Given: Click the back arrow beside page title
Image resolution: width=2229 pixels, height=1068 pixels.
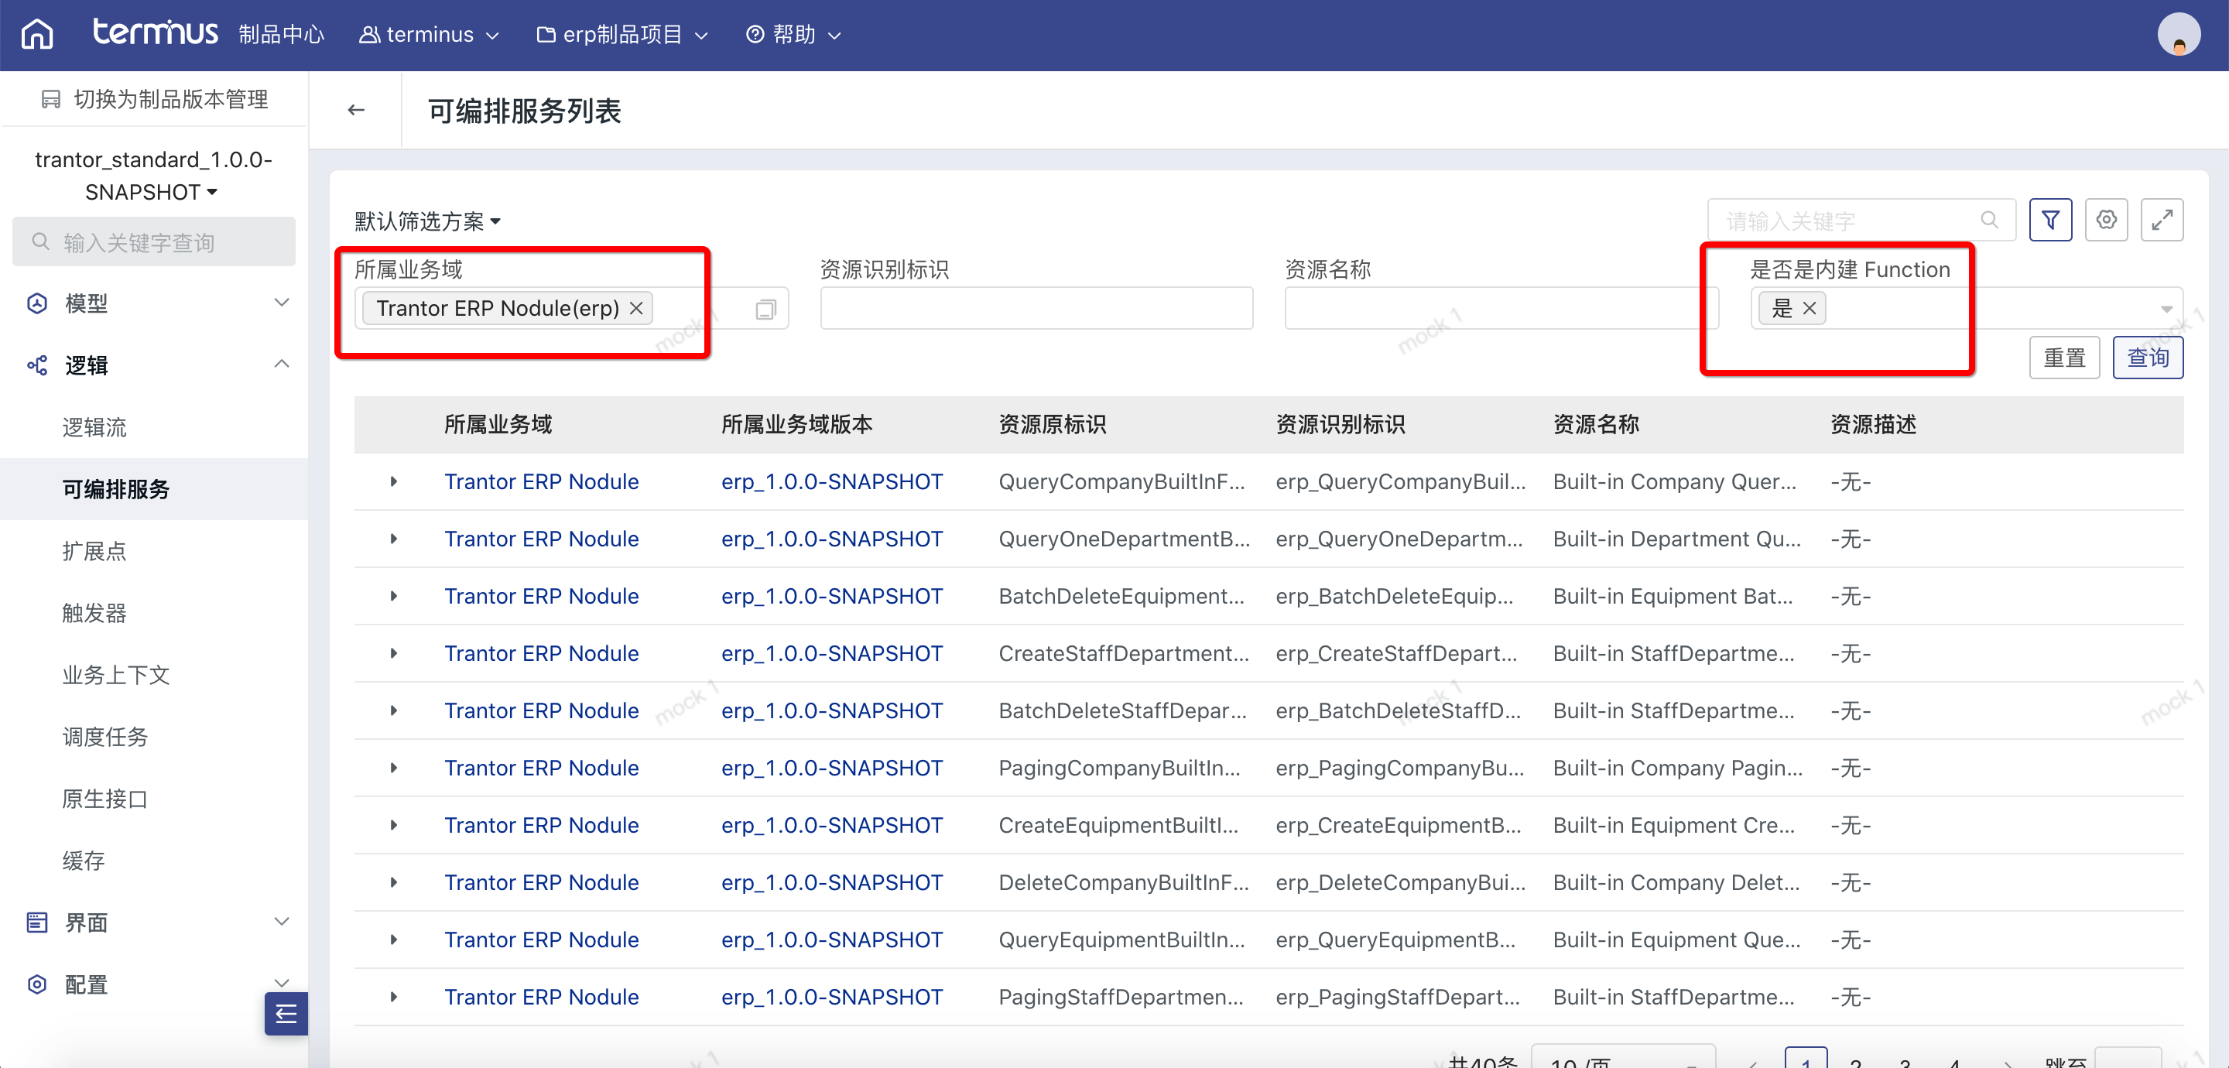Looking at the screenshot, I should [356, 110].
